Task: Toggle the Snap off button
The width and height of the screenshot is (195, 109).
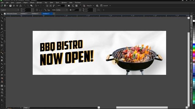Action: click(84, 6)
